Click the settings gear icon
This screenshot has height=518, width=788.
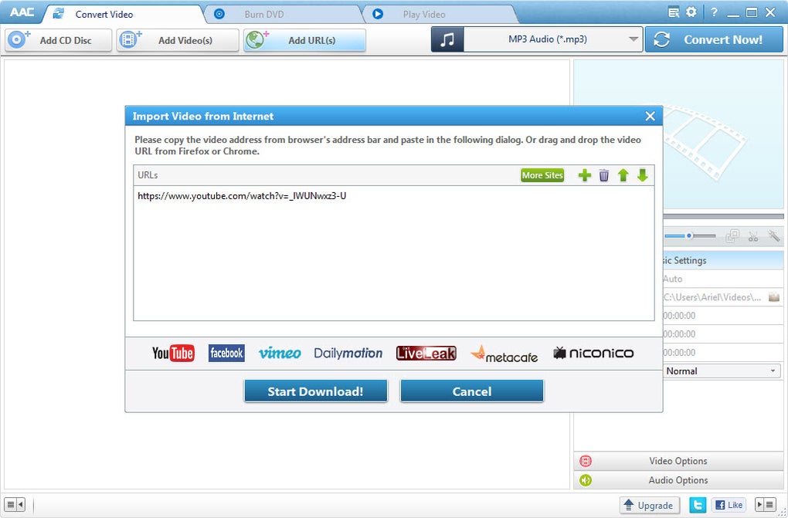click(691, 12)
